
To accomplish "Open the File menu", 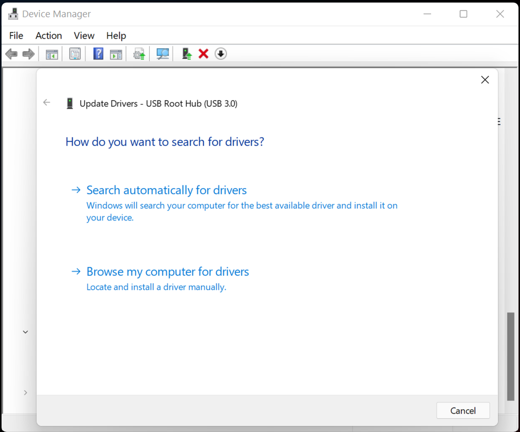I will (x=16, y=36).
